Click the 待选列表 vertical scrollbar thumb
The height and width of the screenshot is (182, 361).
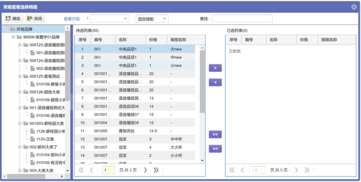click(202, 81)
